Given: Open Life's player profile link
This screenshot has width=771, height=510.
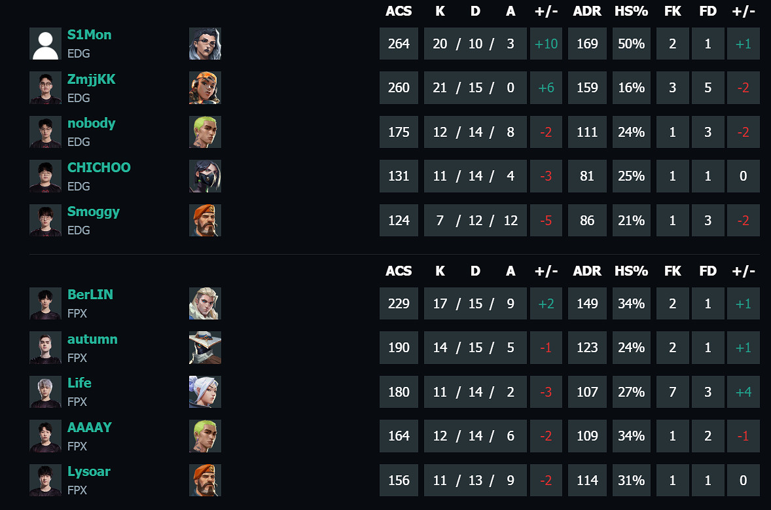Looking at the screenshot, I should pos(79,383).
